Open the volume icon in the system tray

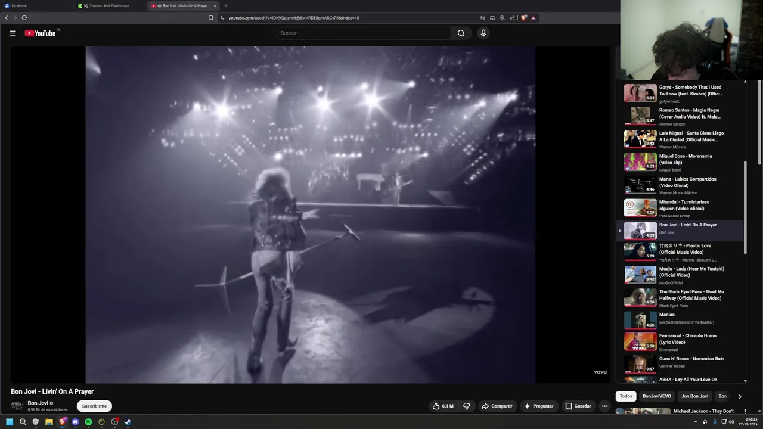731,422
